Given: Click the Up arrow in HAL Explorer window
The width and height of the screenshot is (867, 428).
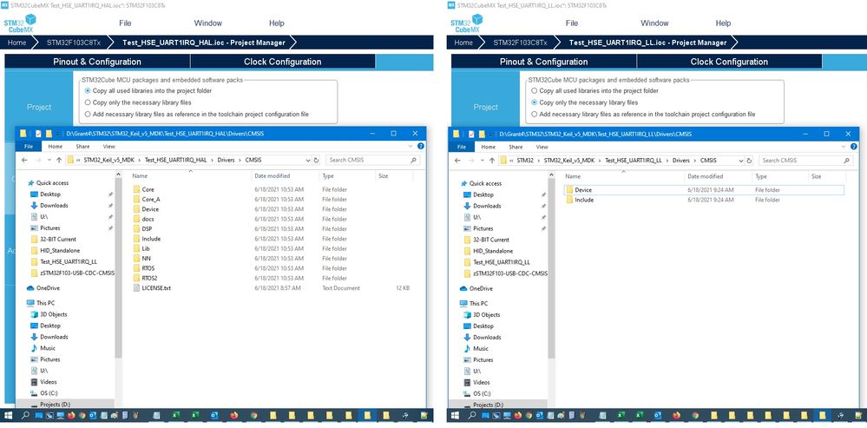Looking at the screenshot, I should (59, 160).
